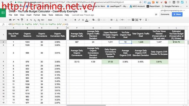
Task: Toggle bold formatting
Action: [75, 20]
